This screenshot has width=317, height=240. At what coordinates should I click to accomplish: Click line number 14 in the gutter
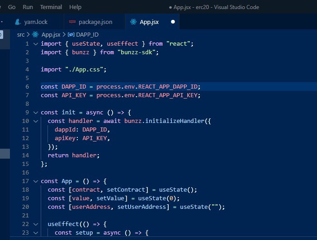click(x=25, y=155)
